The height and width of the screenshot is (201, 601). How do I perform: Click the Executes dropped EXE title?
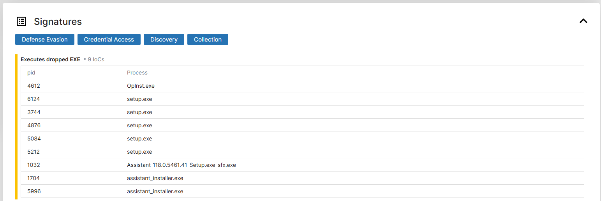click(50, 59)
